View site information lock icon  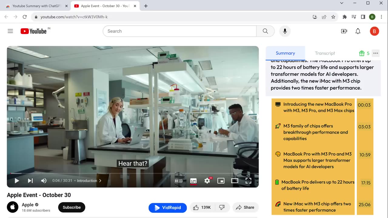[36, 17]
